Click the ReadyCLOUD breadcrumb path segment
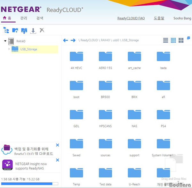This screenshot has height=188, width=192. point(89,40)
